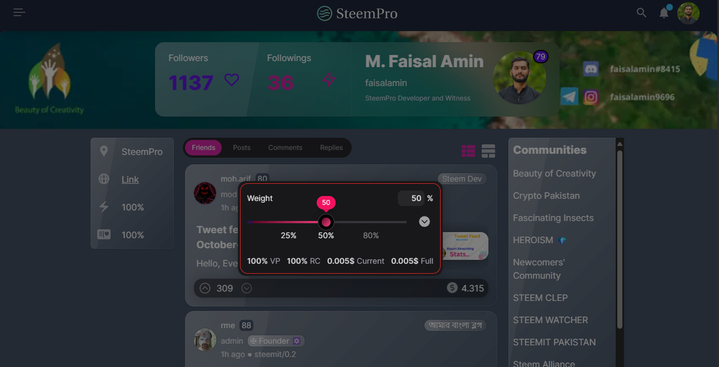Click the weight slider handle at 50

tap(326, 222)
